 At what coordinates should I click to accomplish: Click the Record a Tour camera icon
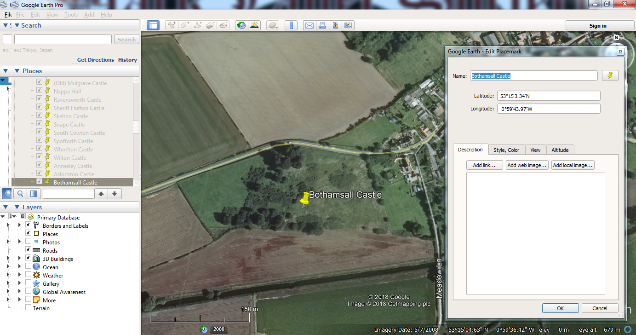click(224, 25)
